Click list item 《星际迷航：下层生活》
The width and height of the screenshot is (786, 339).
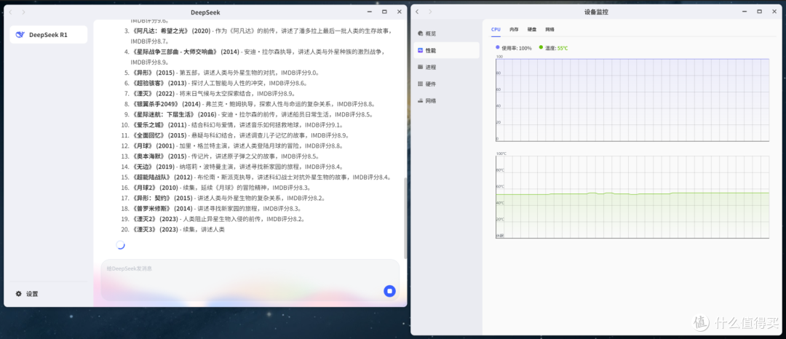point(247,115)
